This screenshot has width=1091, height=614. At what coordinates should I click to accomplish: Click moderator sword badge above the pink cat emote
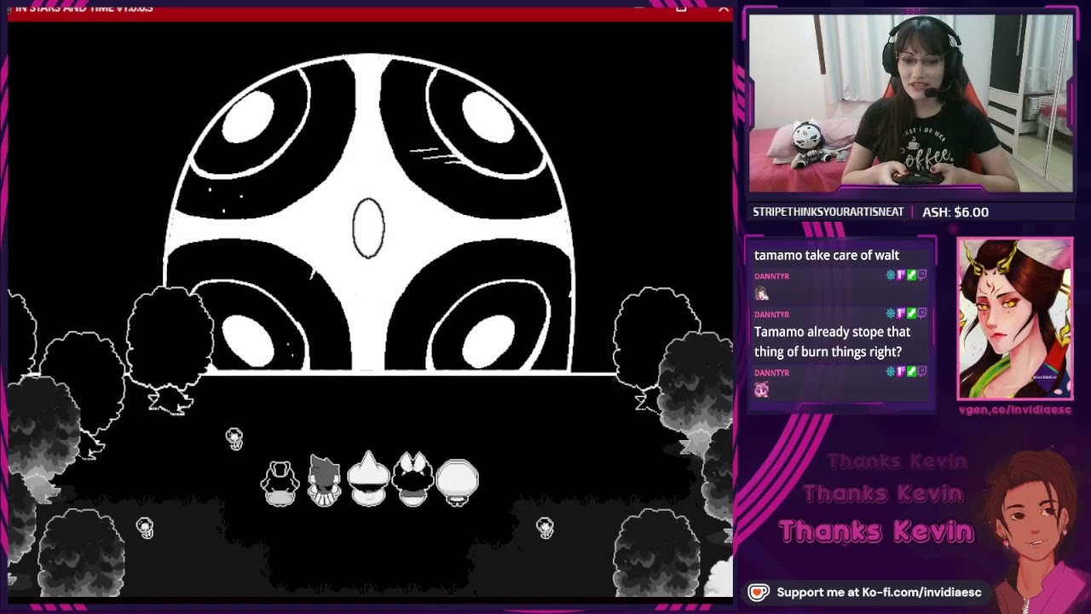pos(911,371)
